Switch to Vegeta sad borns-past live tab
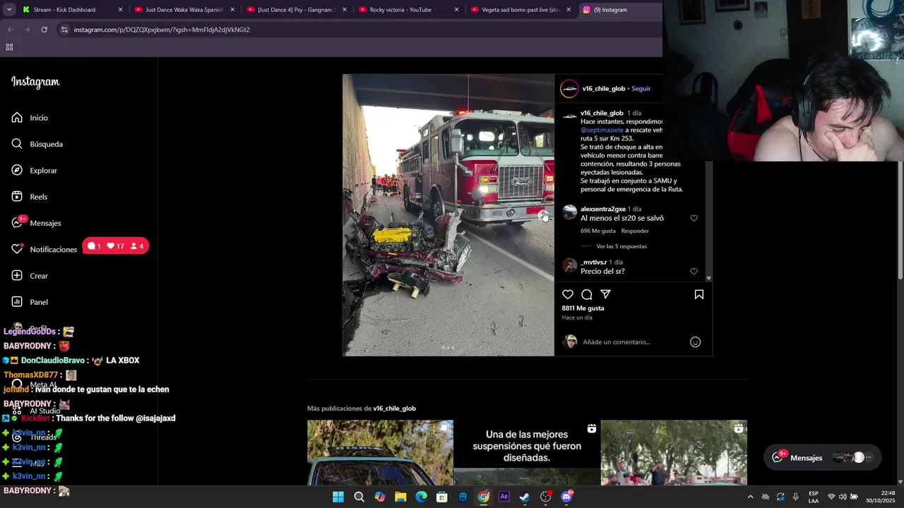This screenshot has height=508, width=904. [521, 10]
